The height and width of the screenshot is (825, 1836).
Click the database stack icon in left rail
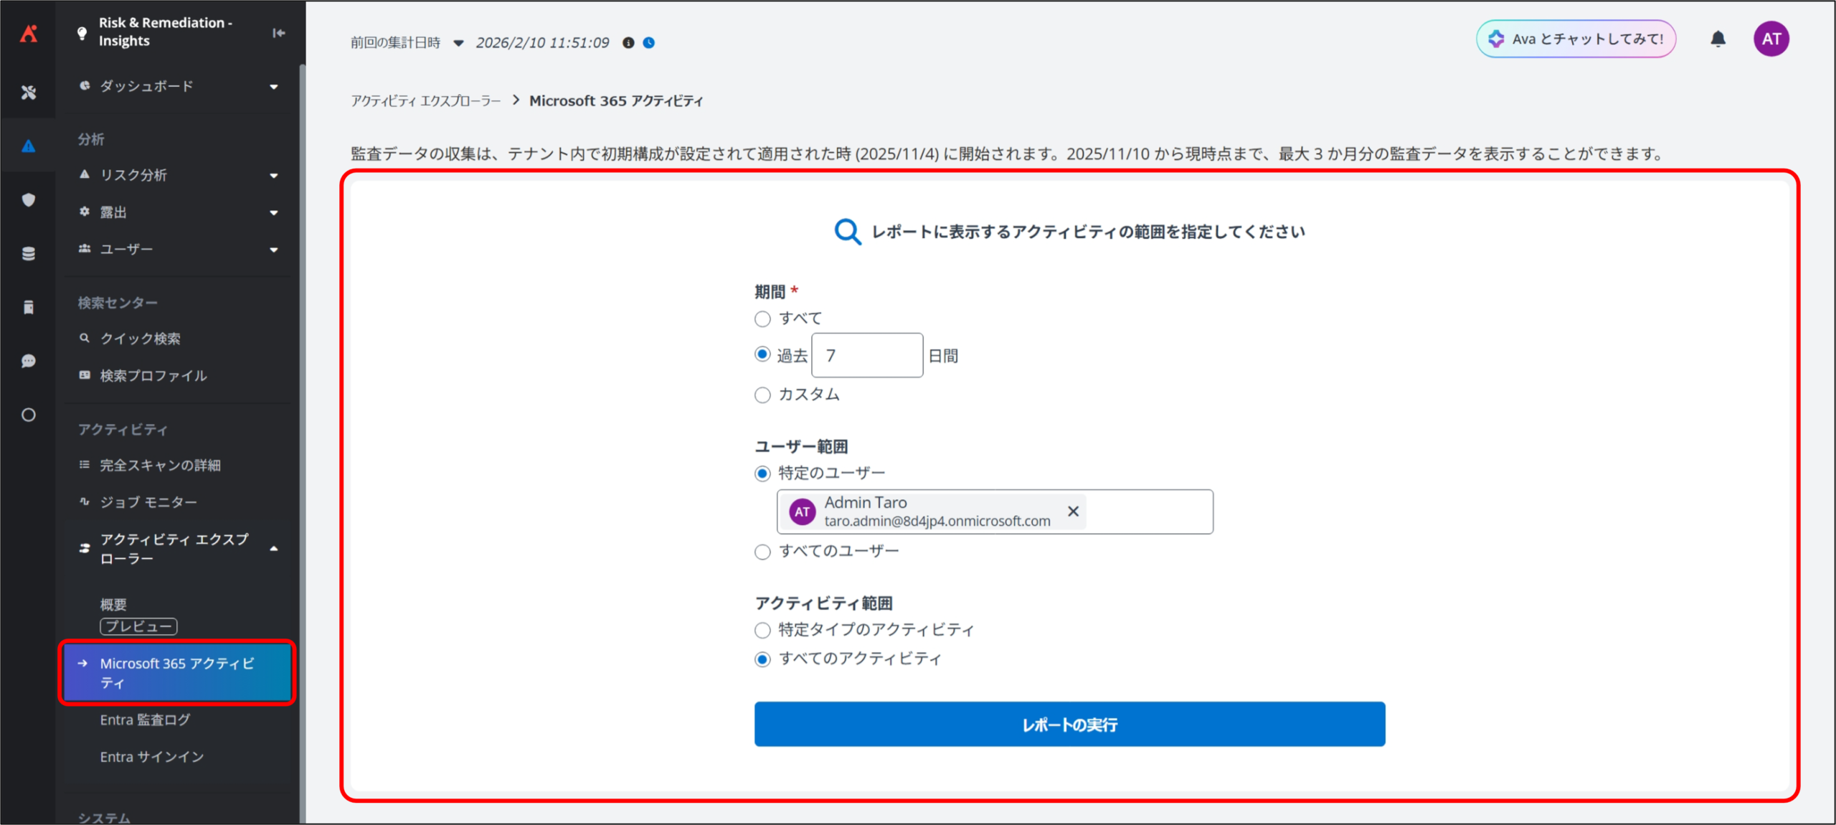(29, 253)
